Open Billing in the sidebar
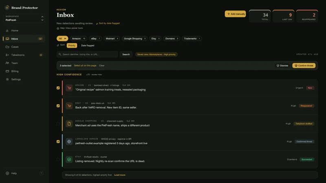 coord(24,71)
